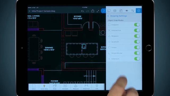
Task: Click the Midpoint triangle icon
Action: [109, 36]
